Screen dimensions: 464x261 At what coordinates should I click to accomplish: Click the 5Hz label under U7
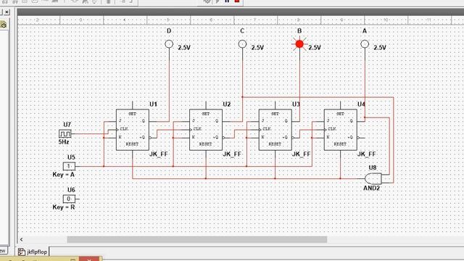click(64, 142)
